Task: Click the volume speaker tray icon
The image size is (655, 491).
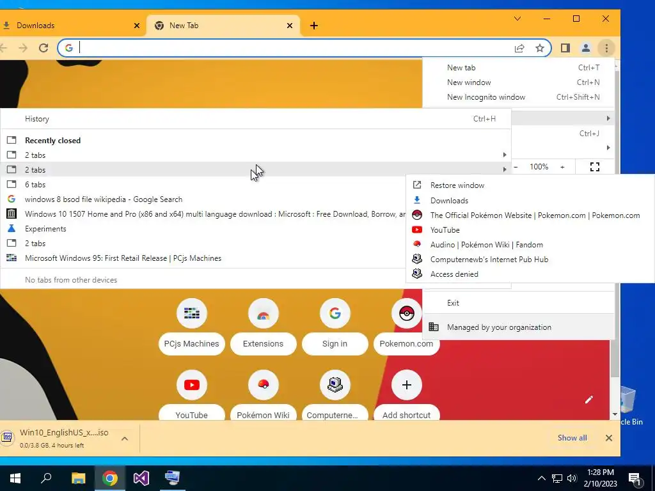Action: click(571, 478)
